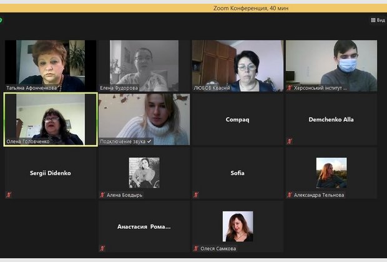Open the Вид view layout menu
The width and height of the screenshot is (387, 262).
[378, 20]
